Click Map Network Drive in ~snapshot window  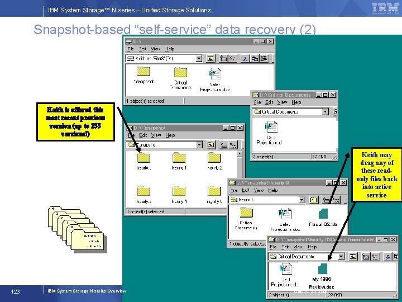click(x=224, y=145)
